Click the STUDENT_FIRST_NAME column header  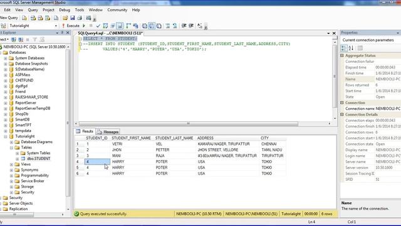point(131,138)
